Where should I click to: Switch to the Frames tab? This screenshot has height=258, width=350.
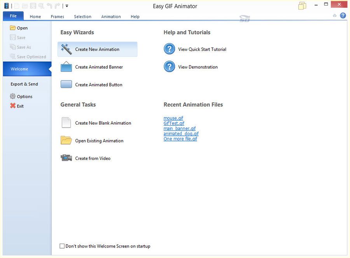click(58, 16)
